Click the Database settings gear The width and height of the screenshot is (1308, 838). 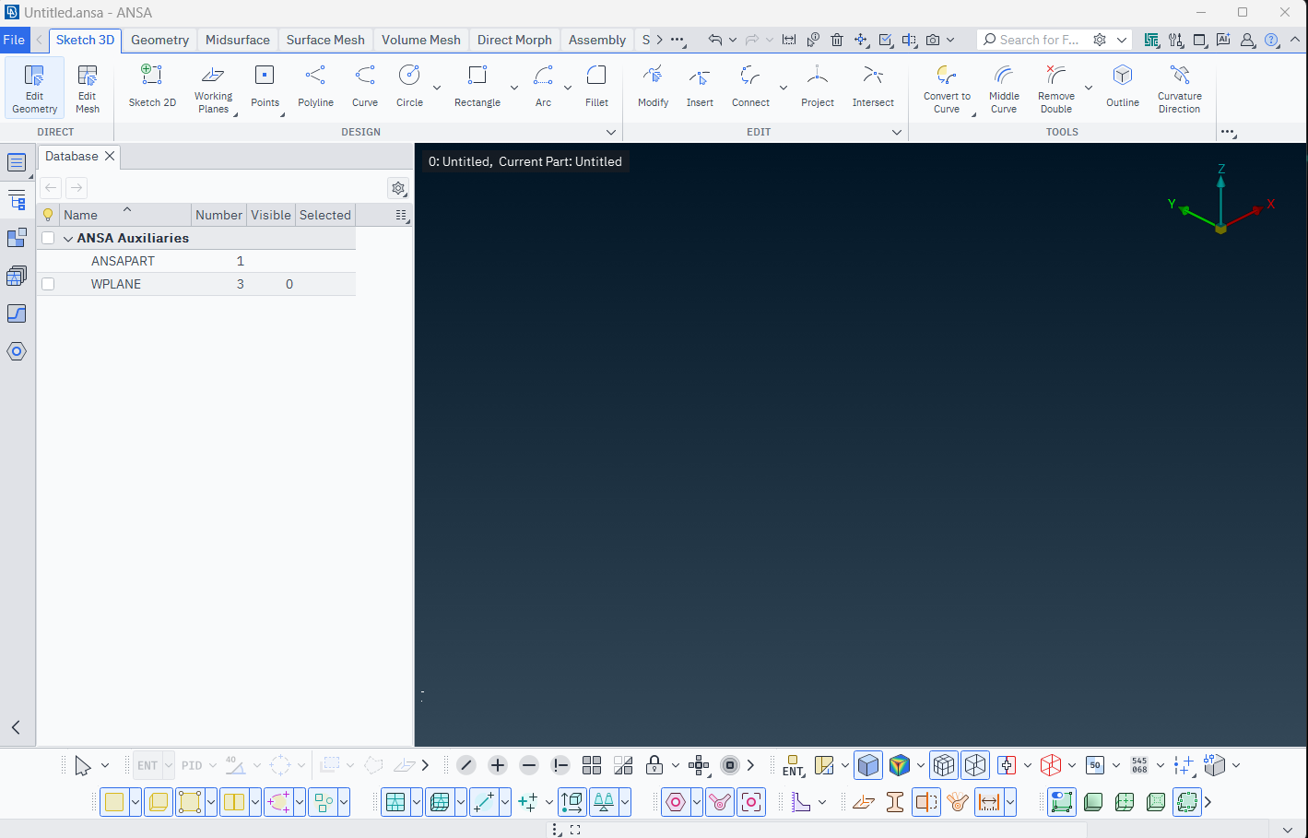point(398,188)
